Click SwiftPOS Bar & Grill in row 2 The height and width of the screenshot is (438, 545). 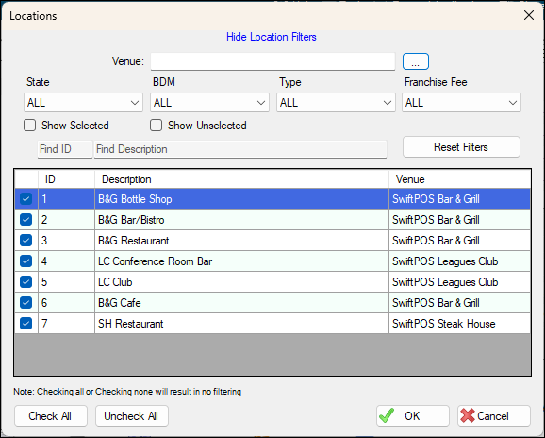[x=460, y=220]
